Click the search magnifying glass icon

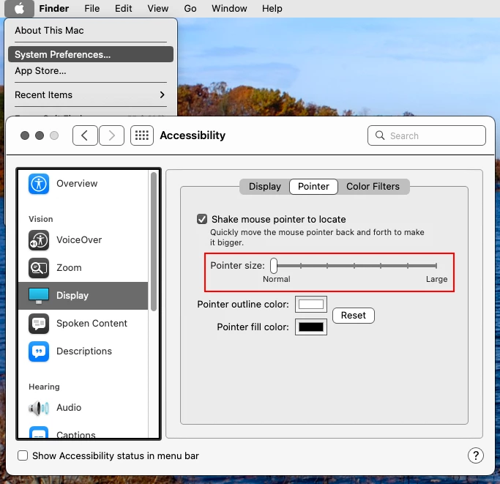tap(380, 135)
